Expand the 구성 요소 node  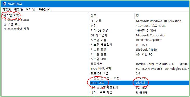[5, 25]
